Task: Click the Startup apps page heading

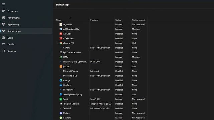Action: (63, 5)
